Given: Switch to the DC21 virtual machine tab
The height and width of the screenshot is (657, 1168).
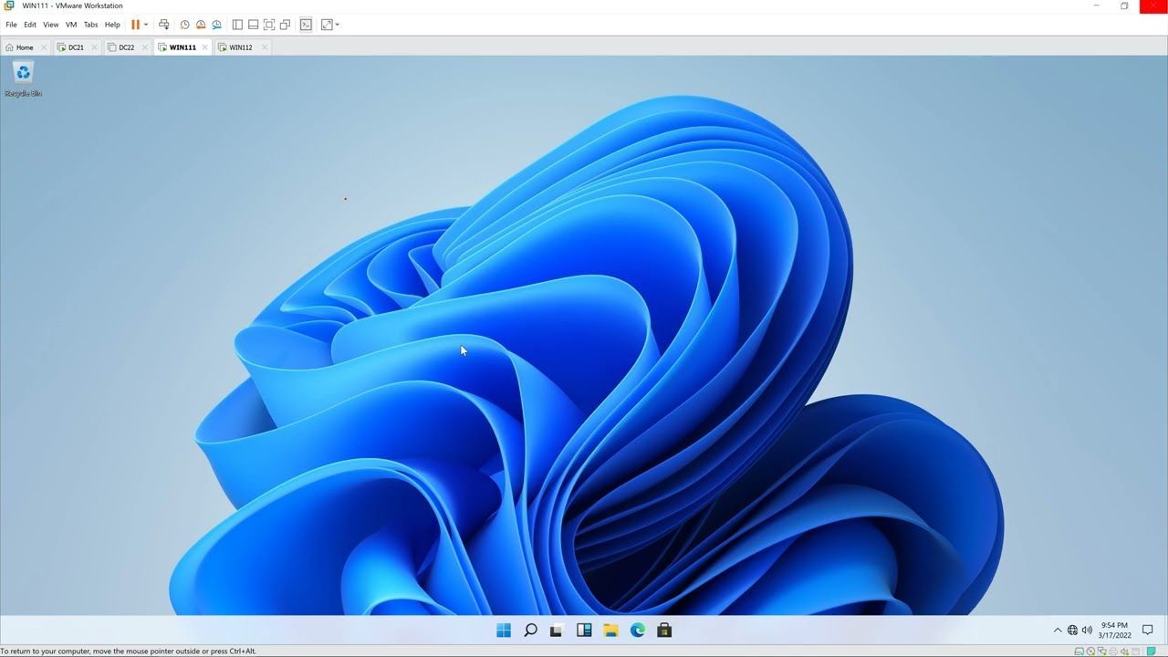Looking at the screenshot, I should click(x=73, y=47).
